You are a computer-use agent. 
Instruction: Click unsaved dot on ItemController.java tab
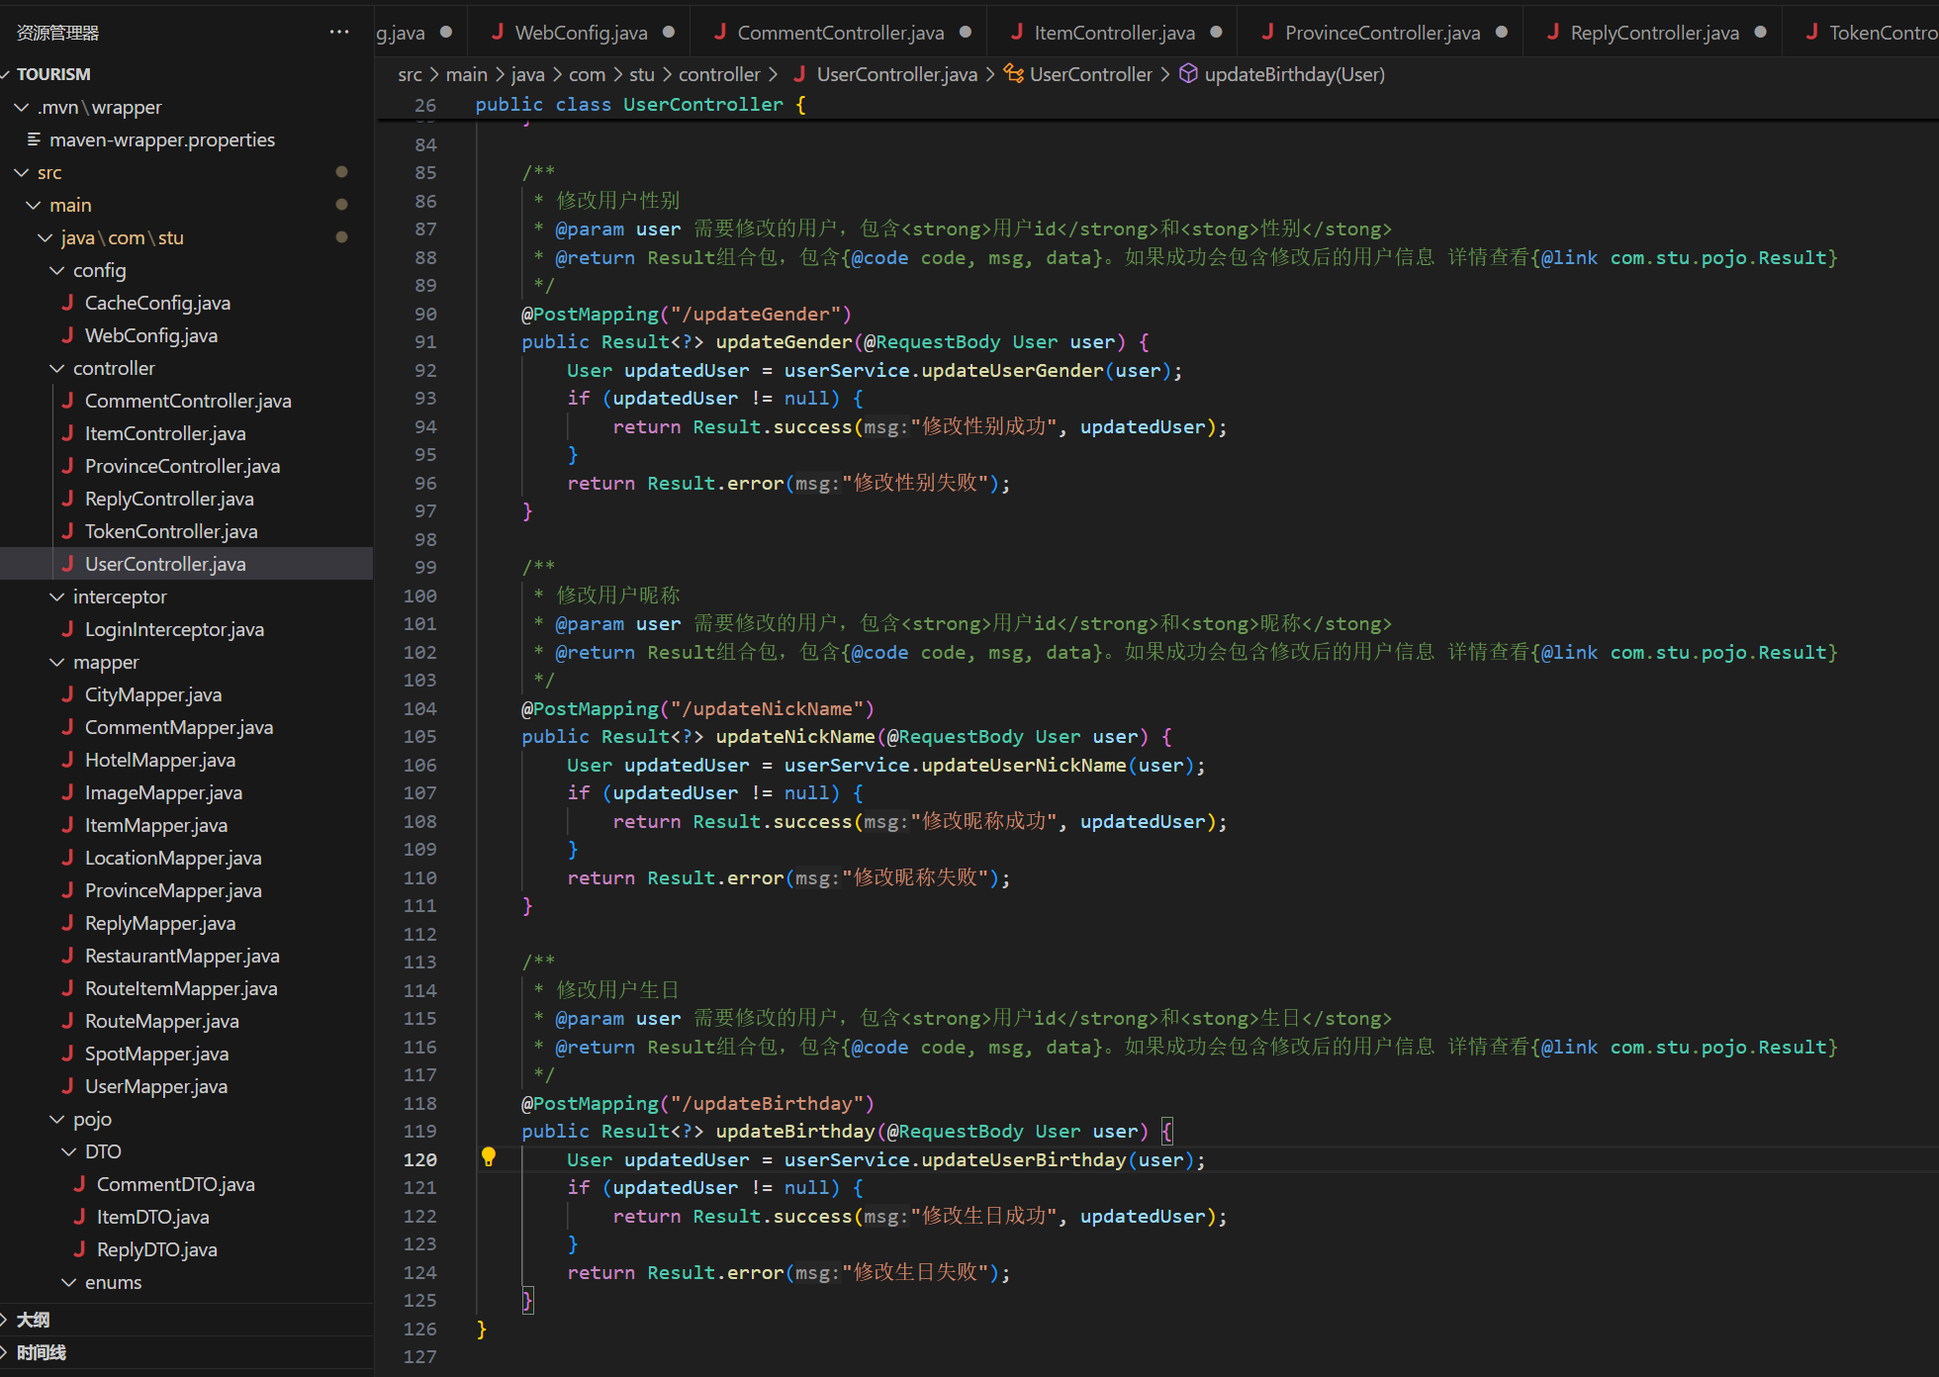click(1216, 33)
